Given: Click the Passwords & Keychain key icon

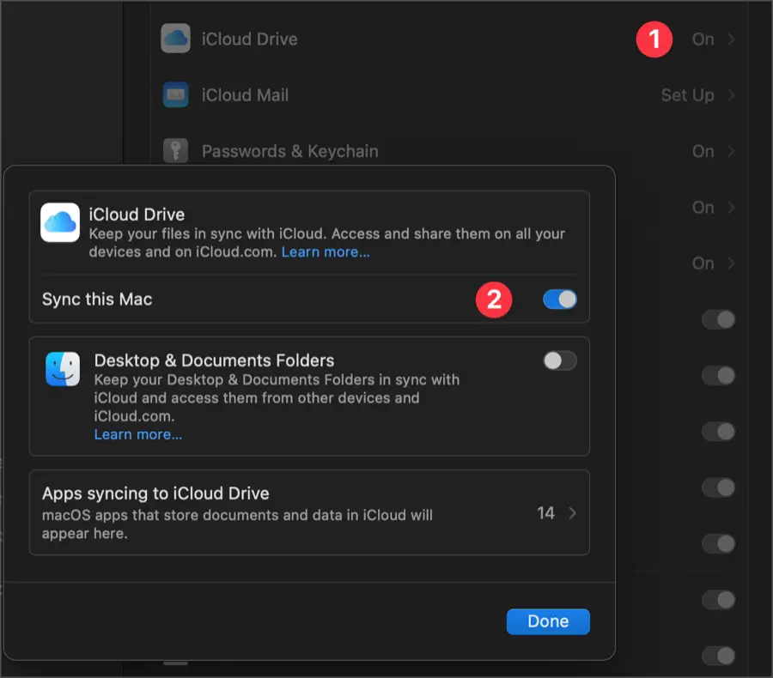Looking at the screenshot, I should [x=175, y=151].
